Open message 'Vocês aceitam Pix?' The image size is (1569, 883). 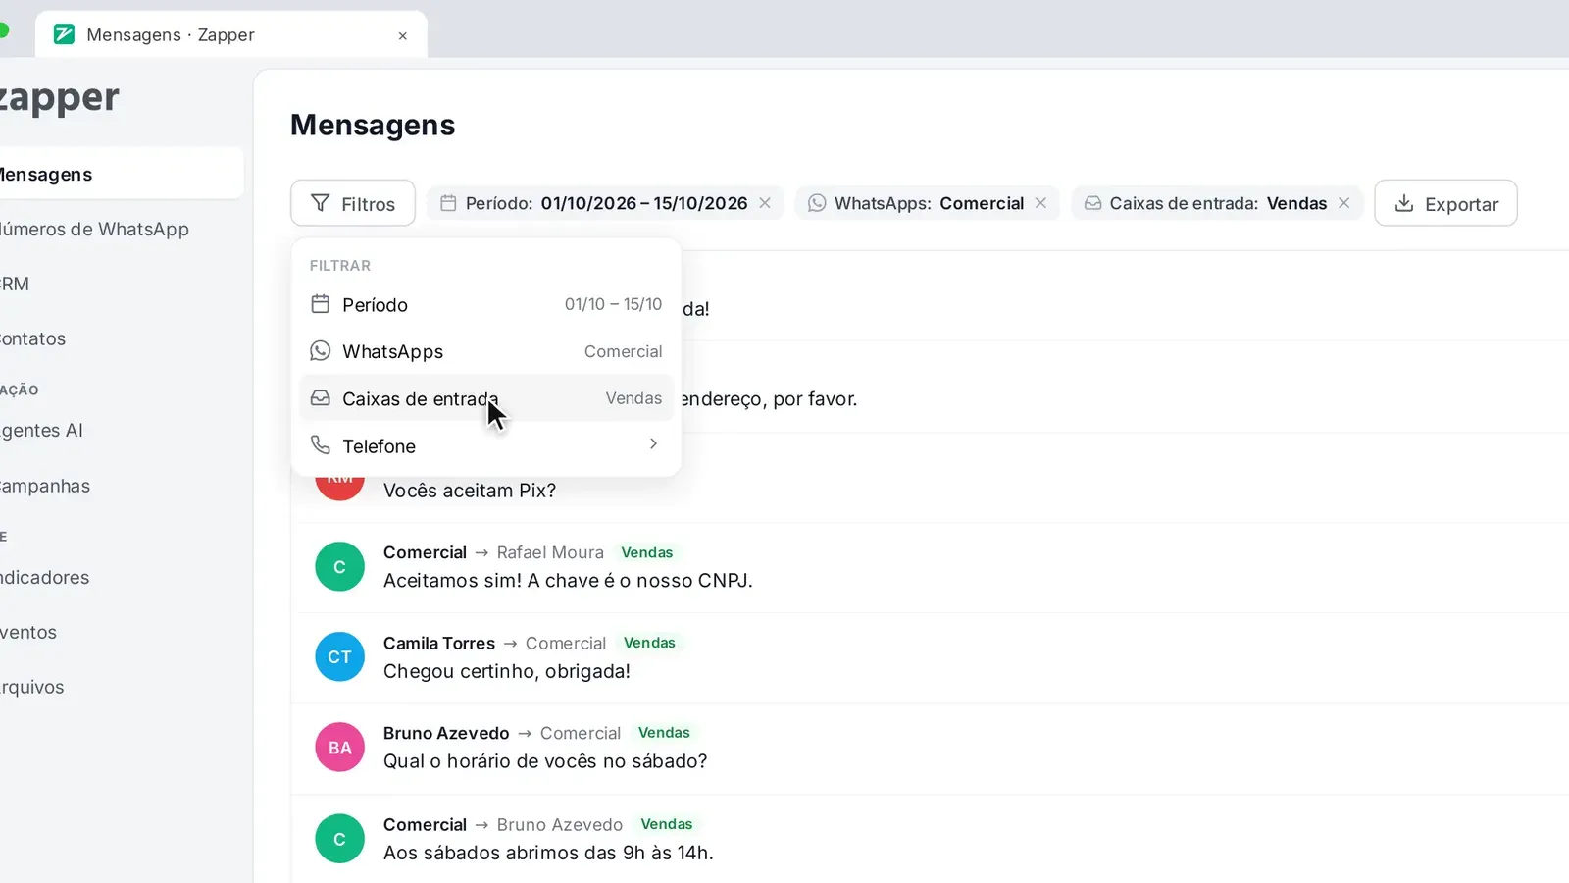pyautogui.click(x=470, y=490)
